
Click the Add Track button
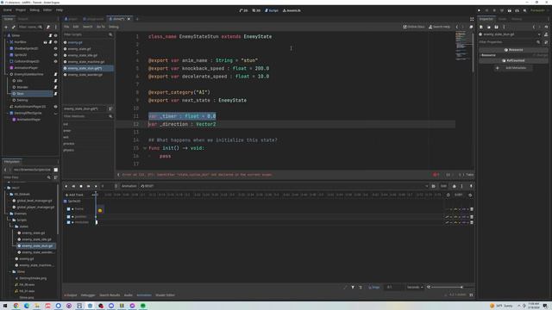coord(74,195)
